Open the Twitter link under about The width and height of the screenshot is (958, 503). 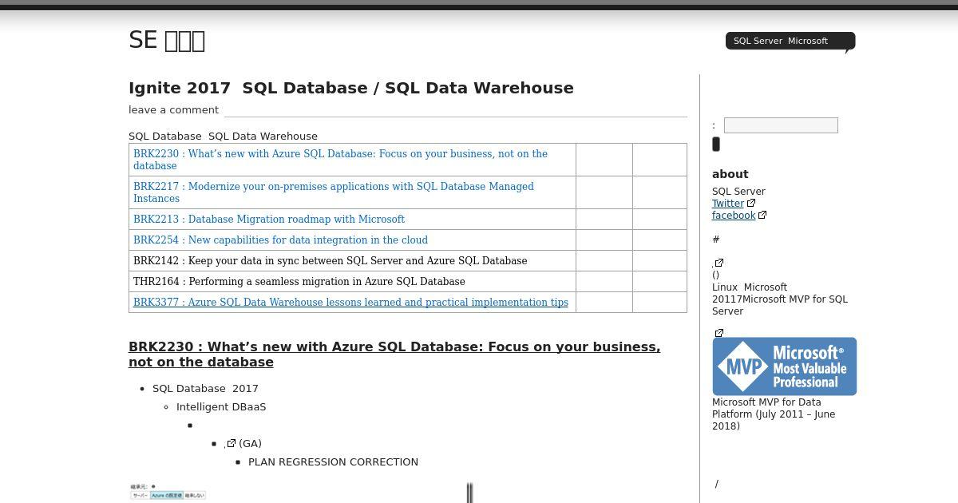[x=727, y=204]
